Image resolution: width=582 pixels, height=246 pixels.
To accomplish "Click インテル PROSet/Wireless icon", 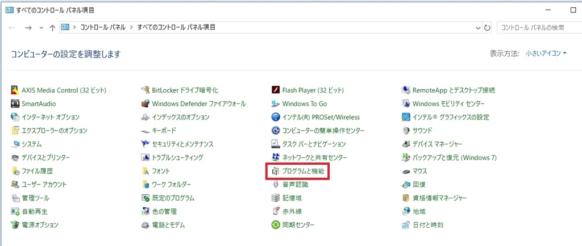I will (x=276, y=117).
